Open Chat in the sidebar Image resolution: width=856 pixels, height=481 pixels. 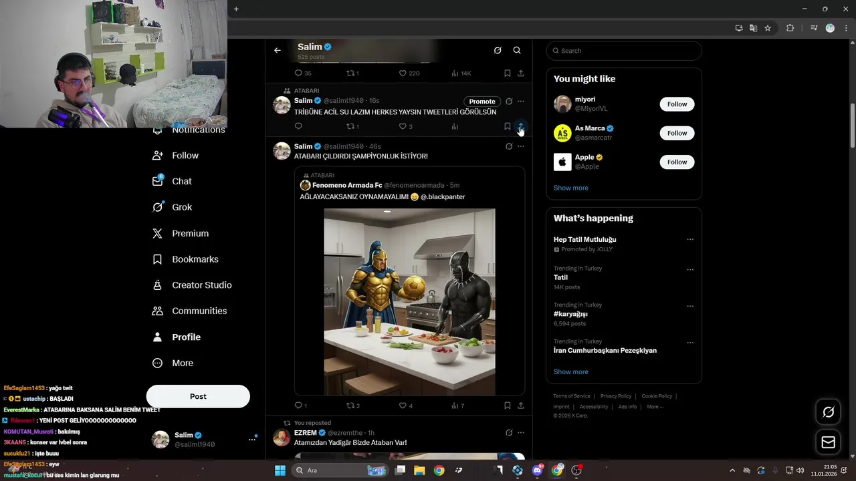(172, 181)
